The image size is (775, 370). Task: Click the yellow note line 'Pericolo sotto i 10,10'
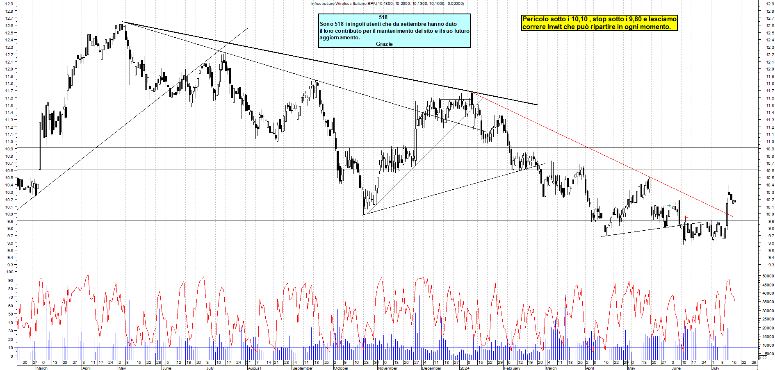click(599, 19)
